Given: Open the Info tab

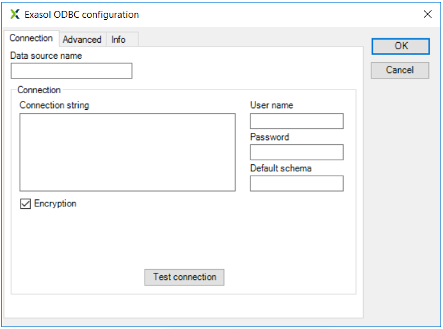Looking at the screenshot, I should click(122, 40).
